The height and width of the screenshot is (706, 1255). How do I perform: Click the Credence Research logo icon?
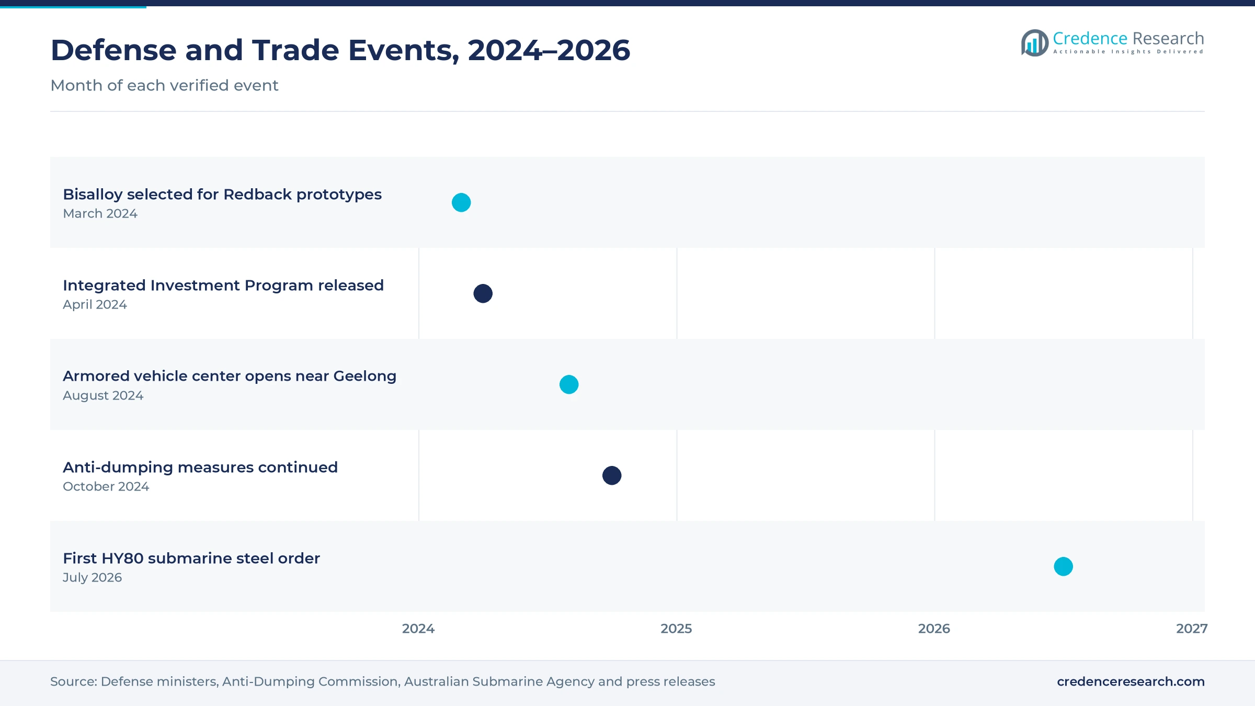coord(1034,43)
